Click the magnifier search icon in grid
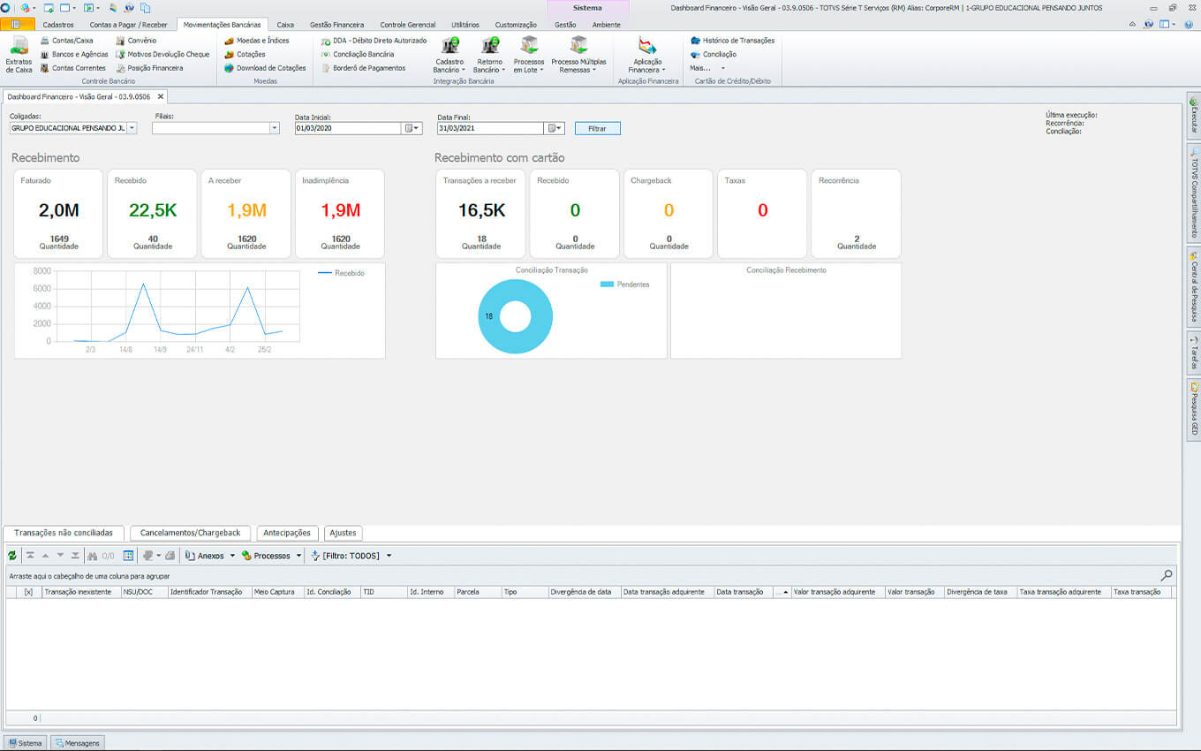Viewport: 1201px width, 751px height. (1167, 575)
